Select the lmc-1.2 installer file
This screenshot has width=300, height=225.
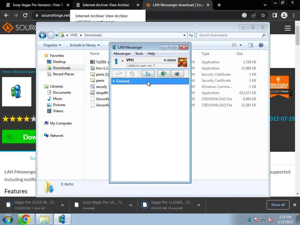[100, 68]
